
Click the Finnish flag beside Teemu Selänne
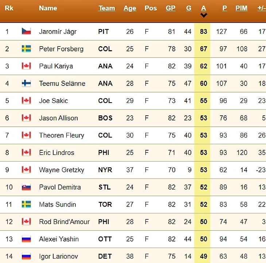(x=26, y=83)
